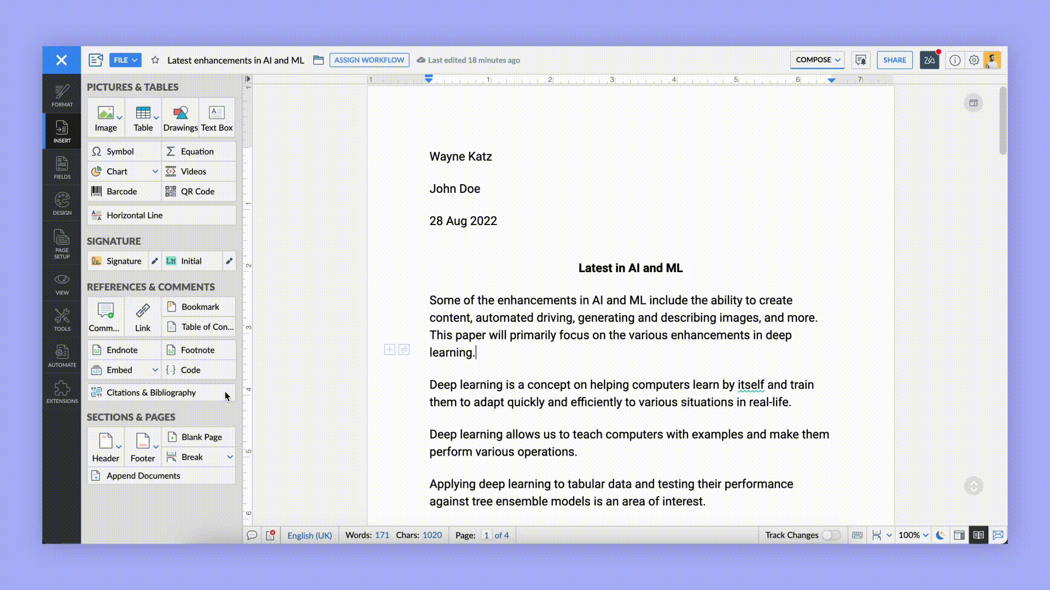Screen dimensions: 1050x590
Task: Open the 100% zoom dropdown
Action: pyautogui.click(x=913, y=535)
